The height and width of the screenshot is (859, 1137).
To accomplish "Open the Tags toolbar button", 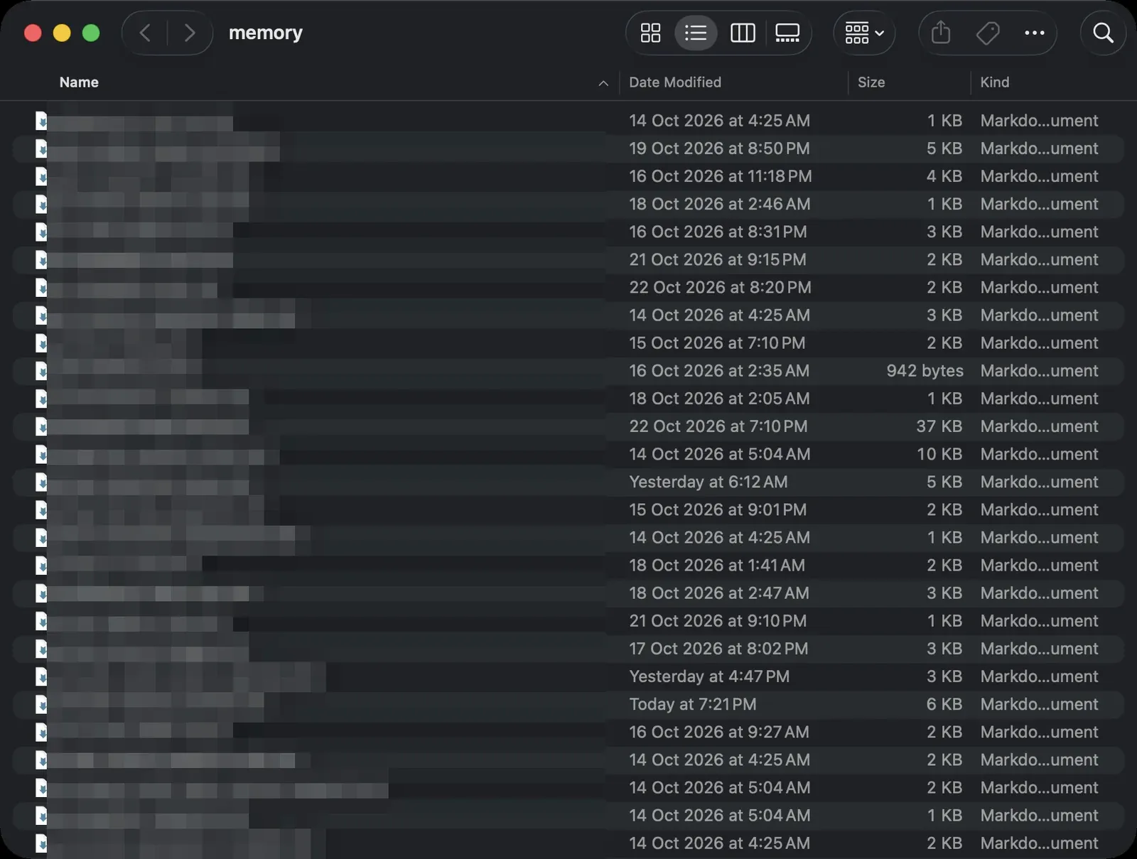I will tap(988, 33).
